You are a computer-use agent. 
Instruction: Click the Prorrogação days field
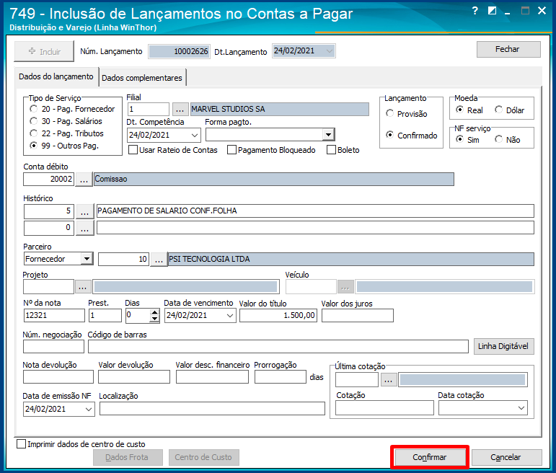coord(280,377)
